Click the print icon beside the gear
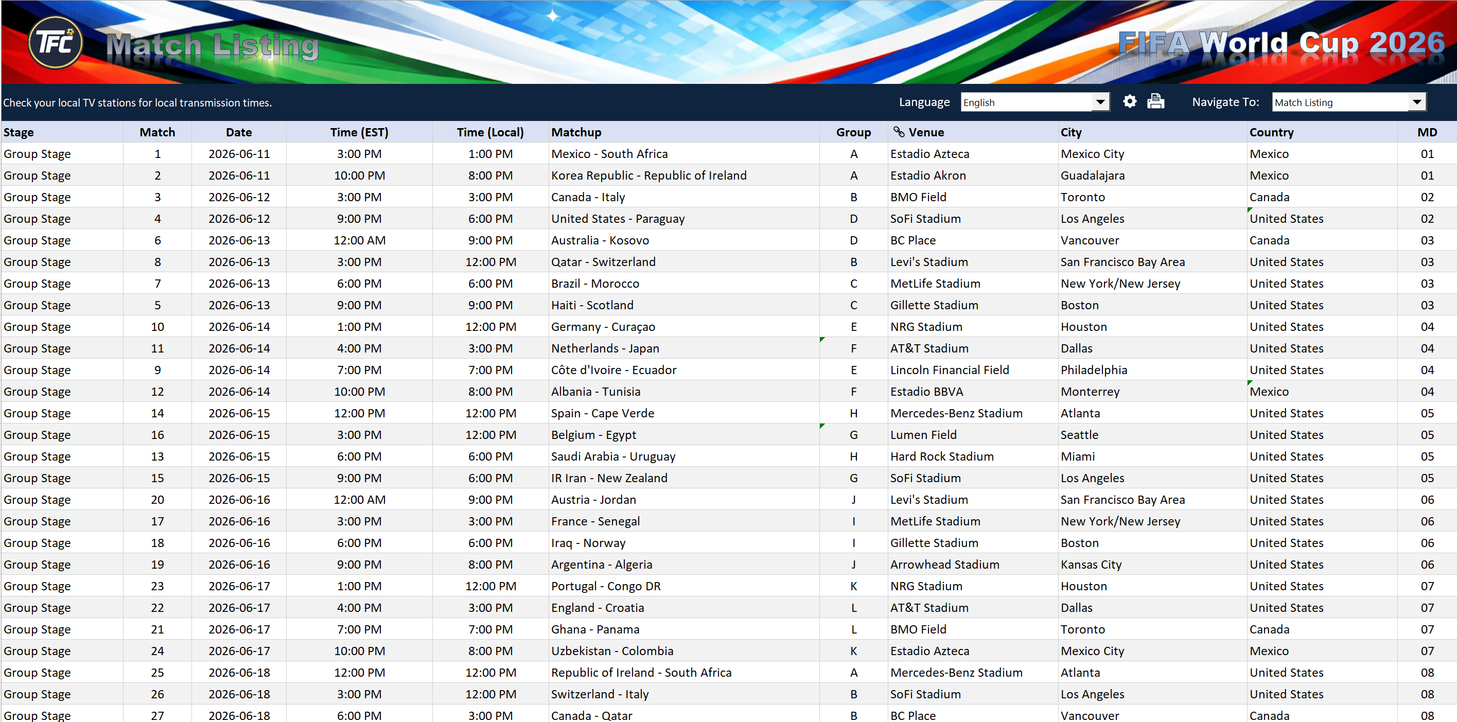 coord(1155,102)
